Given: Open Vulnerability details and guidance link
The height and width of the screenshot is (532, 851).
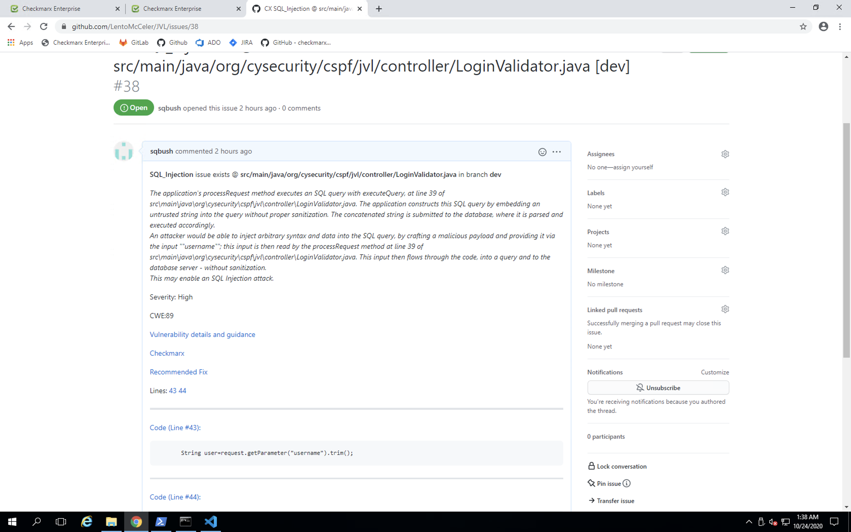Looking at the screenshot, I should [x=202, y=334].
